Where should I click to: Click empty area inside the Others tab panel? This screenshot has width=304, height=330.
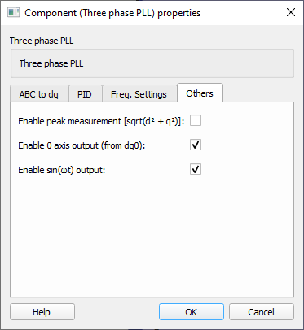point(152,236)
